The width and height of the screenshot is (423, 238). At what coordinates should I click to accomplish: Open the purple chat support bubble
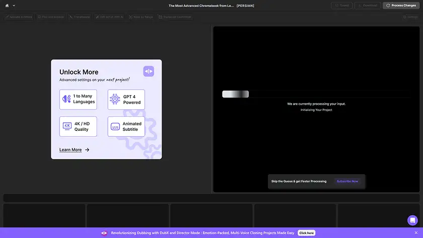tap(412, 220)
